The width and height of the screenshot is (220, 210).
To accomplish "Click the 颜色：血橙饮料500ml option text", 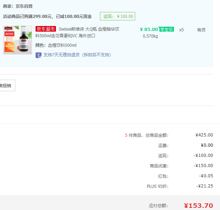I will (56, 45).
